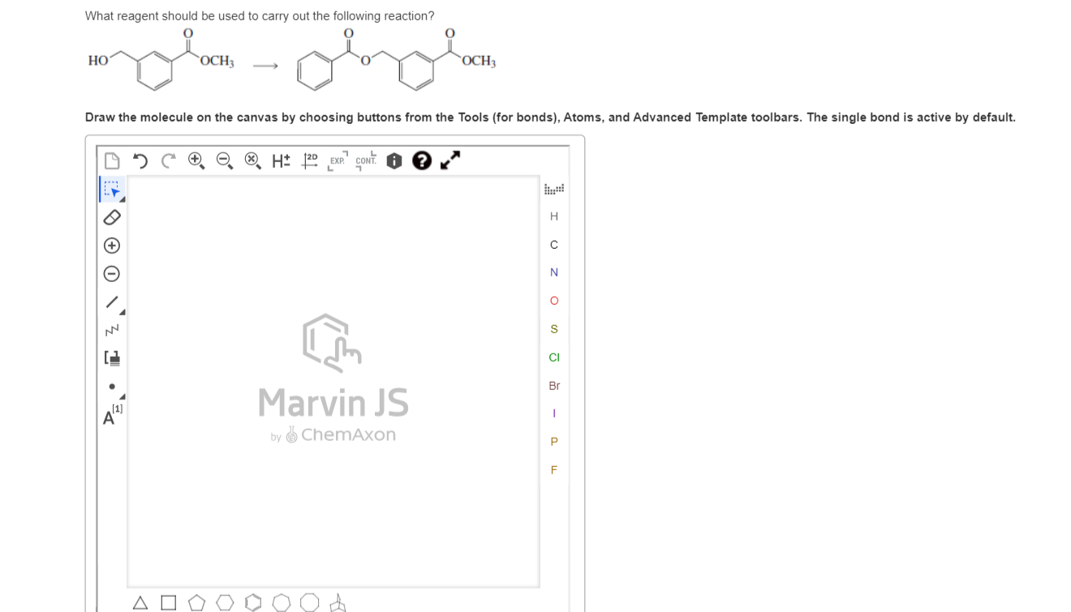Image resolution: width=1071 pixels, height=612 pixels.
Task: Select the single bond drawing tool
Action: coord(110,302)
